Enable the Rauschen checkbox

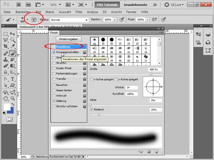point(54,85)
